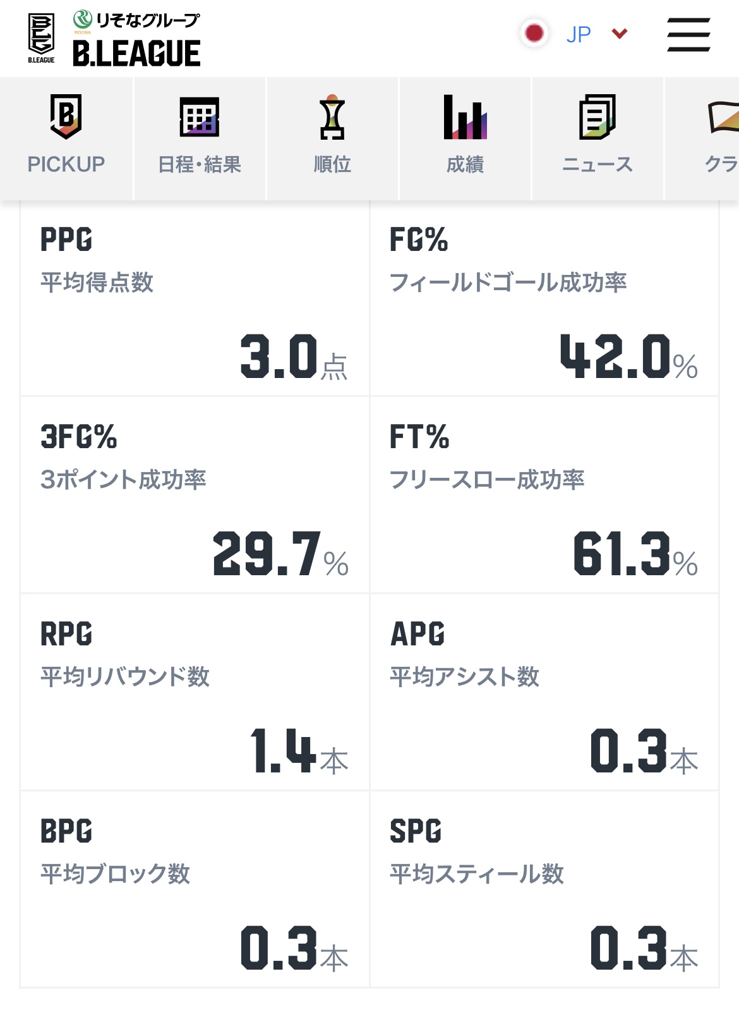The height and width of the screenshot is (1012, 739).
Task: Click the flag icon for クラブ
Action: click(723, 117)
